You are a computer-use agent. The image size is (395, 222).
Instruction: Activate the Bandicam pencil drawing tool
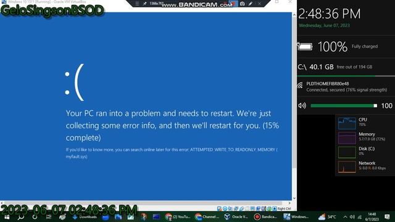251,4
